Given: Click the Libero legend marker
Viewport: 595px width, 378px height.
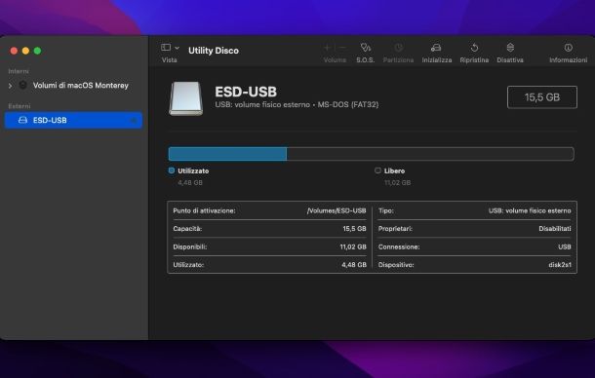Looking at the screenshot, I should [x=377, y=170].
